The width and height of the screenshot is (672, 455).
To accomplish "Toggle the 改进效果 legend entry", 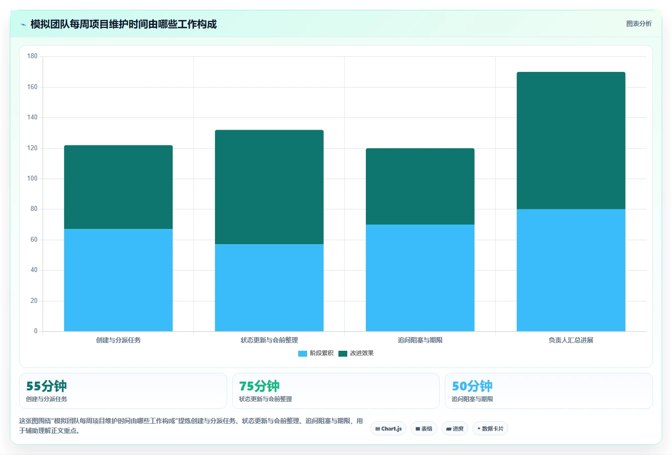I will pos(356,353).
